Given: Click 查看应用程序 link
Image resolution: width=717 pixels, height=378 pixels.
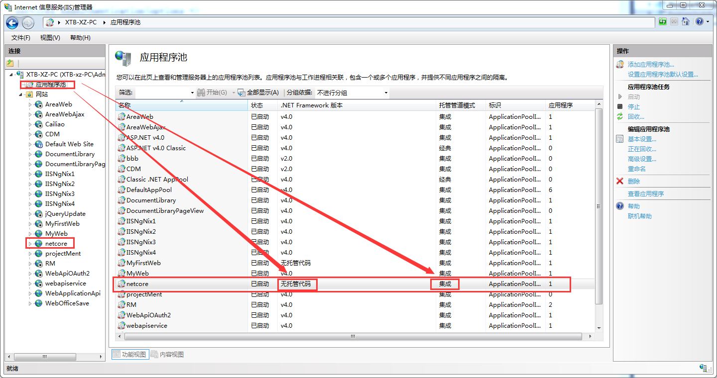Looking at the screenshot, I should [x=646, y=194].
